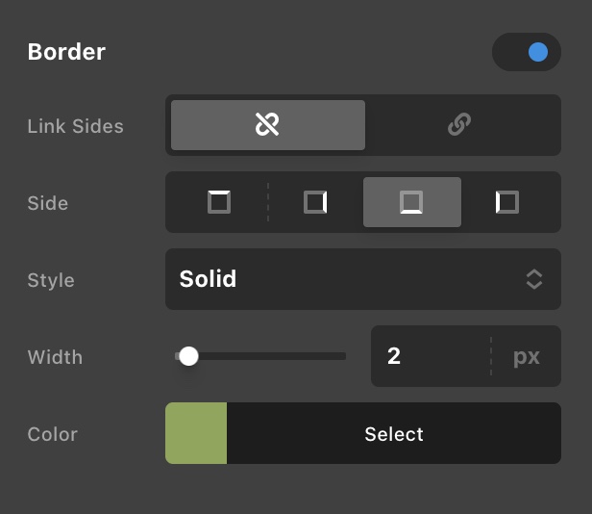Screen dimensions: 592x514
Task: Click the Color label text
Action: click(52, 434)
